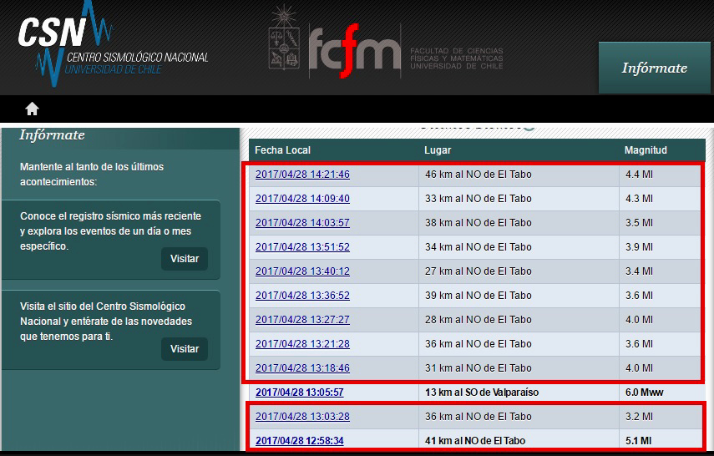
Task: Open earthquake event 2017/04/28 13:18:46
Action: coord(302,368)
